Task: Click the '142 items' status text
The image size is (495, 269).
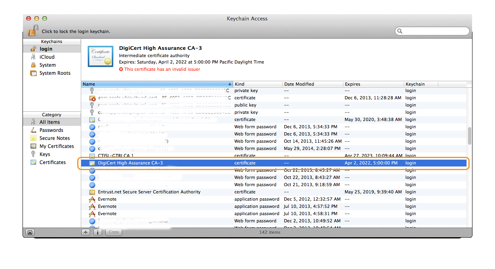Action: 270,232
